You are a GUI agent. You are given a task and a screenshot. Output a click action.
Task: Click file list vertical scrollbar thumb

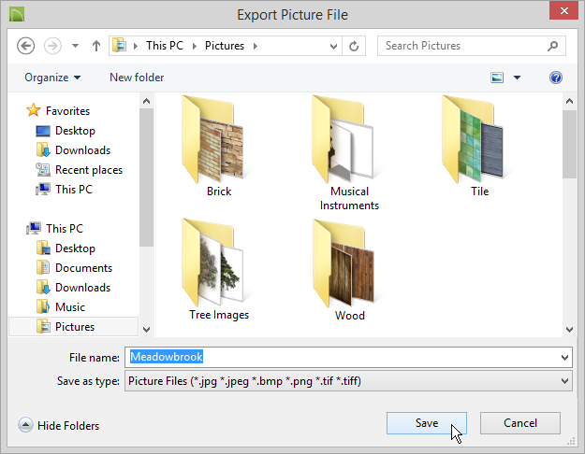point(569,144)
